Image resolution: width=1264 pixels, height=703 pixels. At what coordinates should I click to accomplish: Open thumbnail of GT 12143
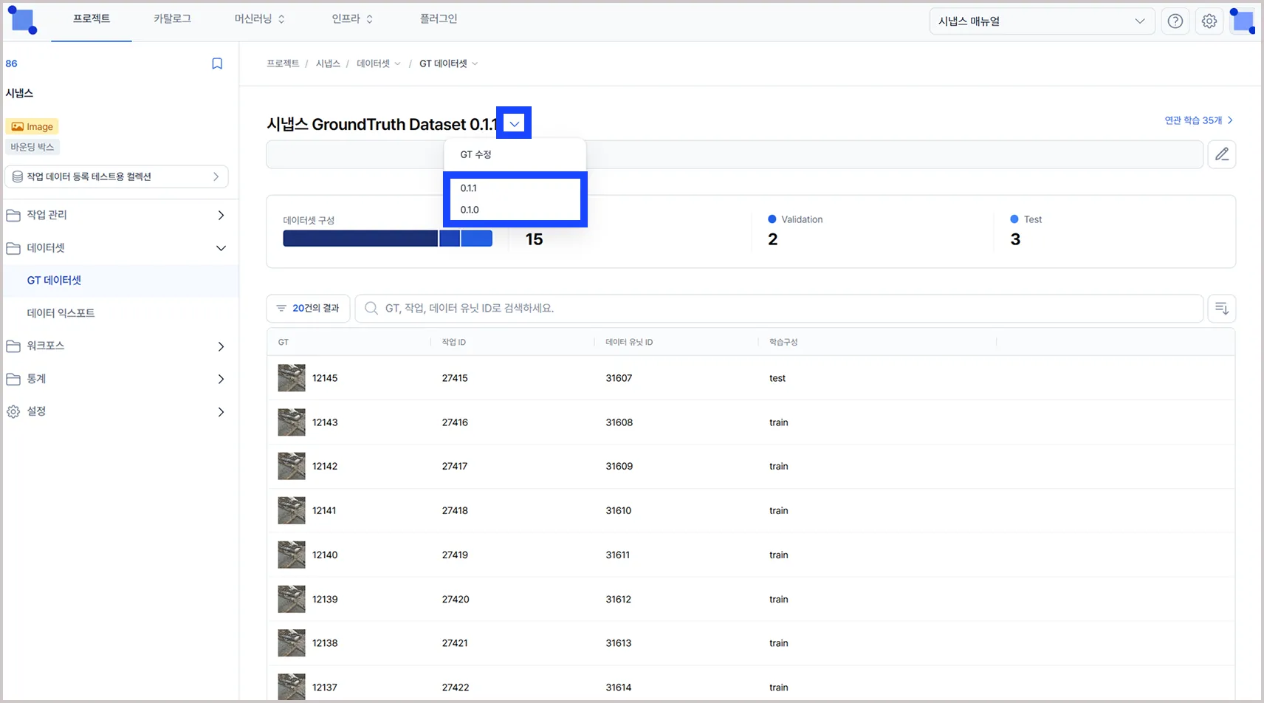[x=292, y=422]
